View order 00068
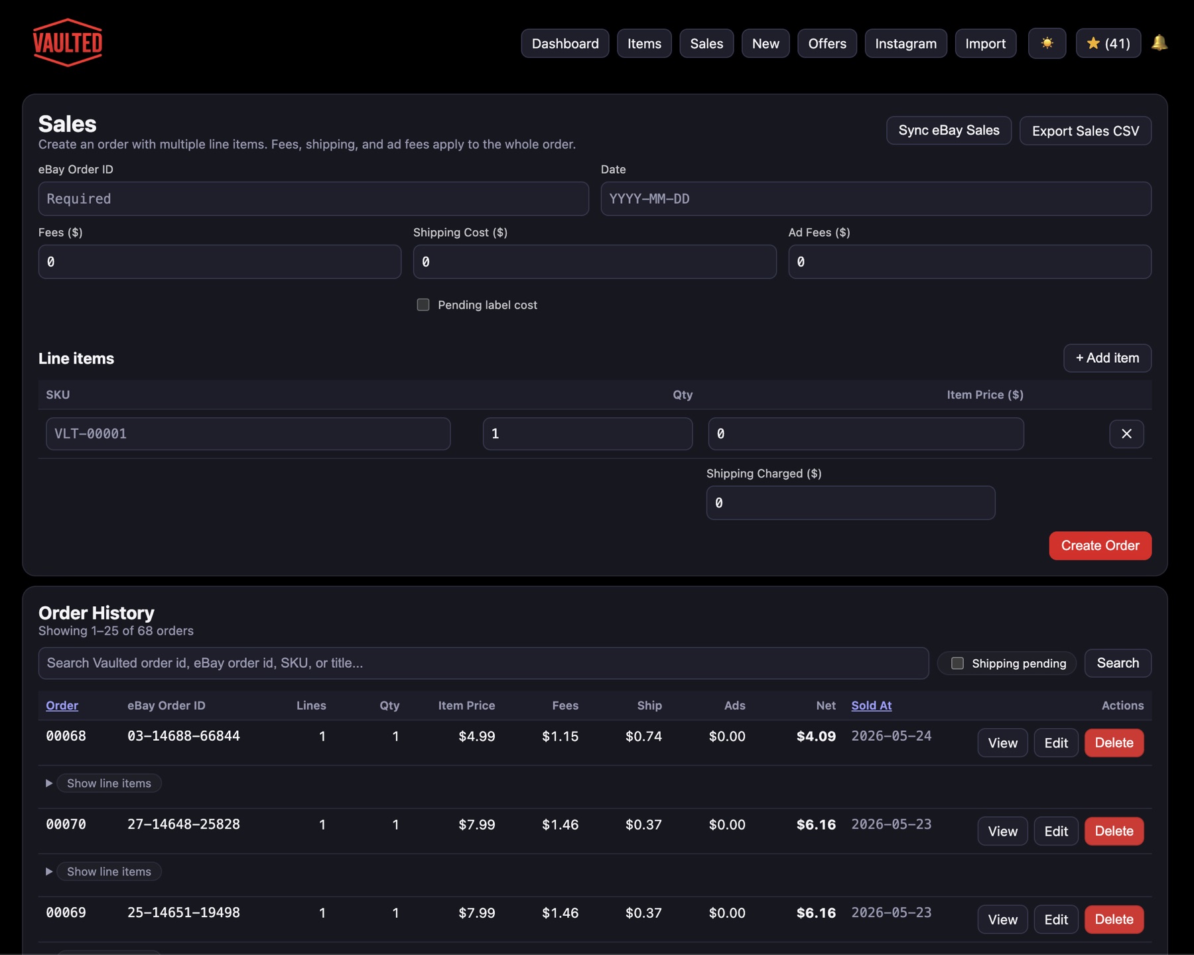Screen dimensions: 1194x955 pyautogui.click(x=1002, y=743)
